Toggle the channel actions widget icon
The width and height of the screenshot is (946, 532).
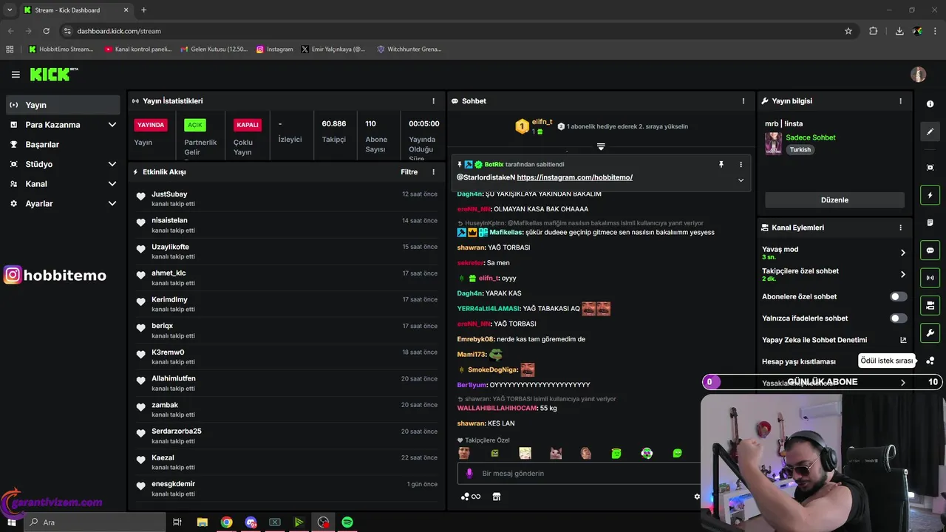point(930,305)
